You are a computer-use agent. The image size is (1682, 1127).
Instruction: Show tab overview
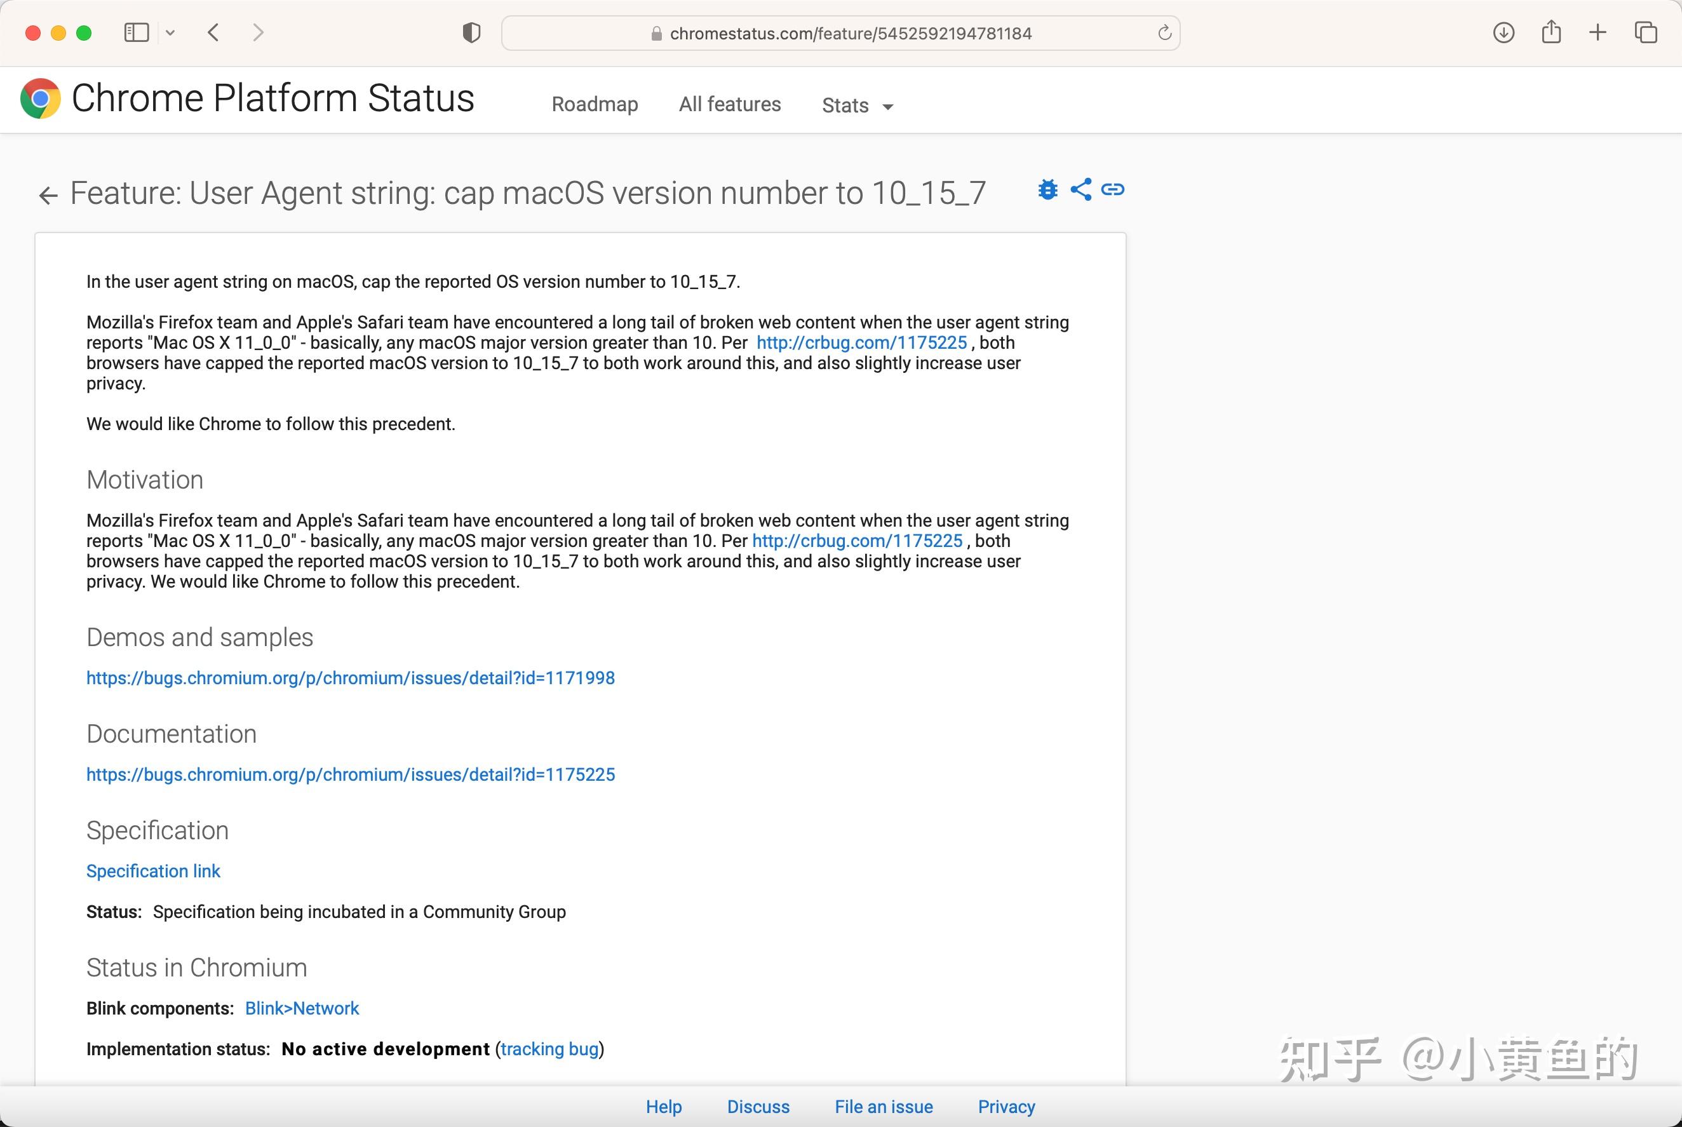click(1646, 32)
